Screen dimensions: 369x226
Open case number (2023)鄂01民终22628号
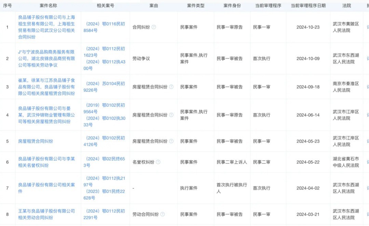click(x=104, y=195)
